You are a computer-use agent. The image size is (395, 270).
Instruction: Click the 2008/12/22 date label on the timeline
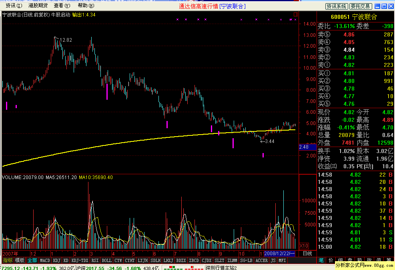[279, 254]
